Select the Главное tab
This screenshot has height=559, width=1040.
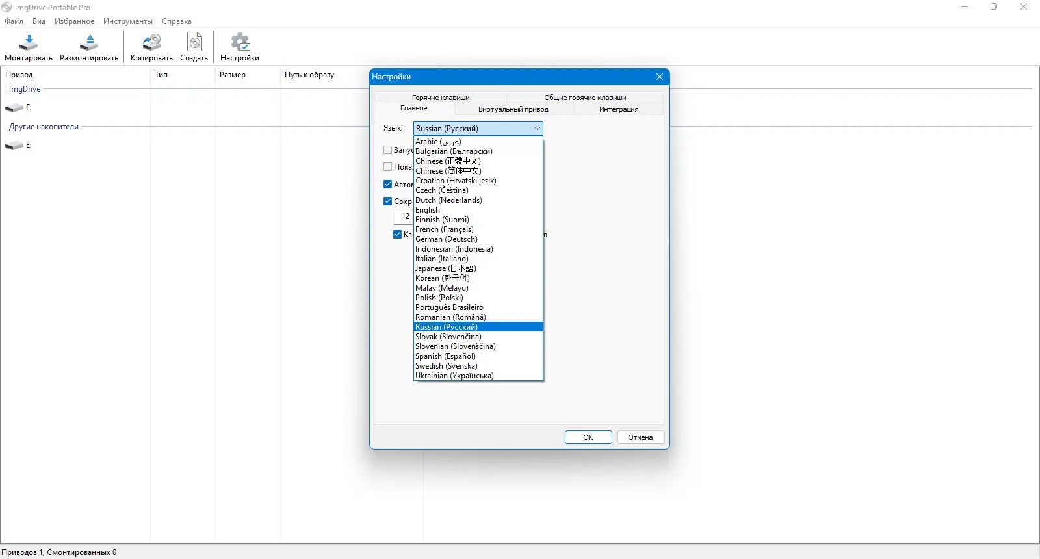(414, 109)
